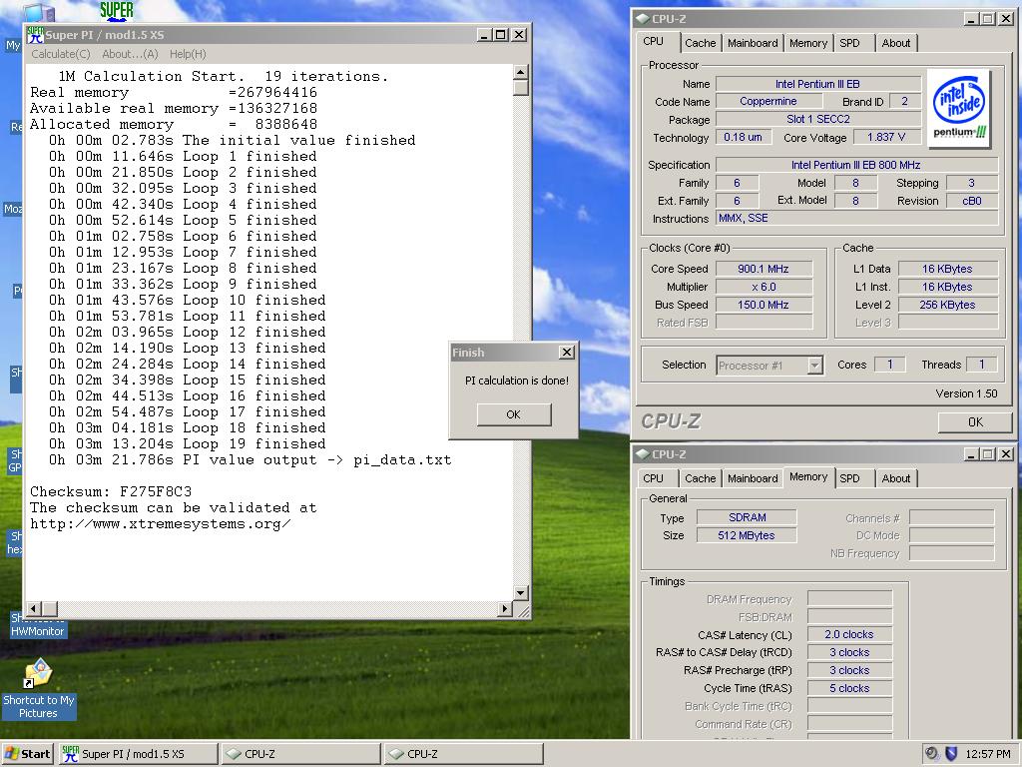1022x767 pixels.
Task: Open the Windows Start menu
Action: coord(27,753)
